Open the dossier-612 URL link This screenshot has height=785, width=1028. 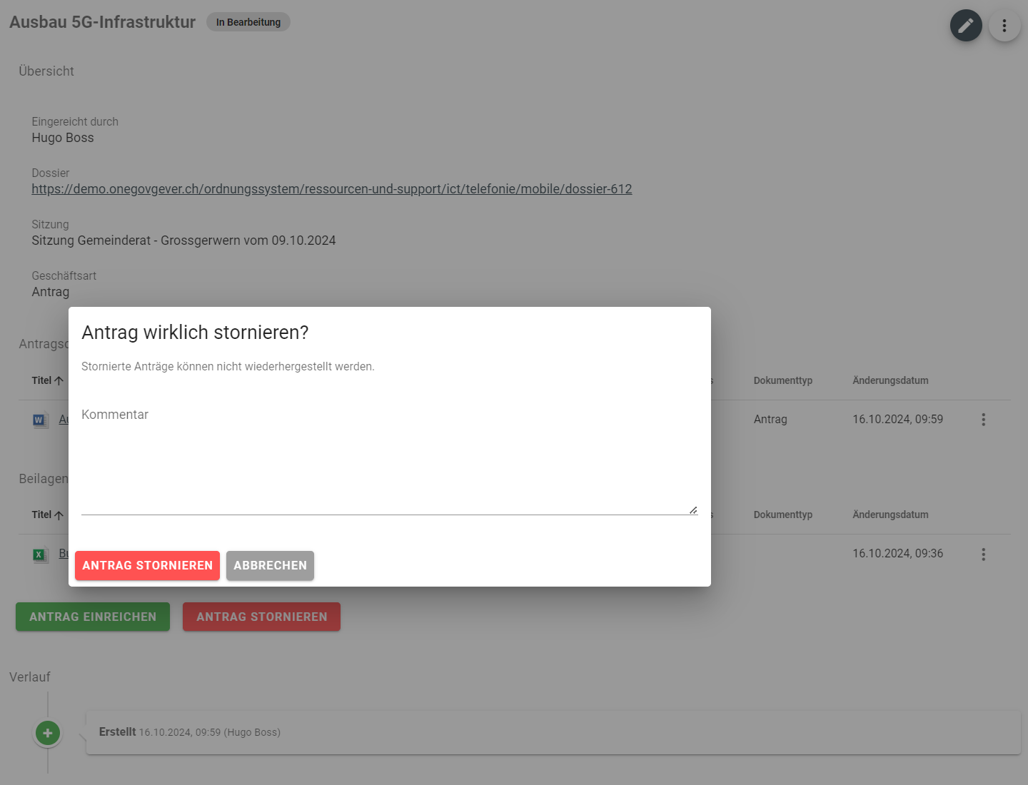[331, 189]
